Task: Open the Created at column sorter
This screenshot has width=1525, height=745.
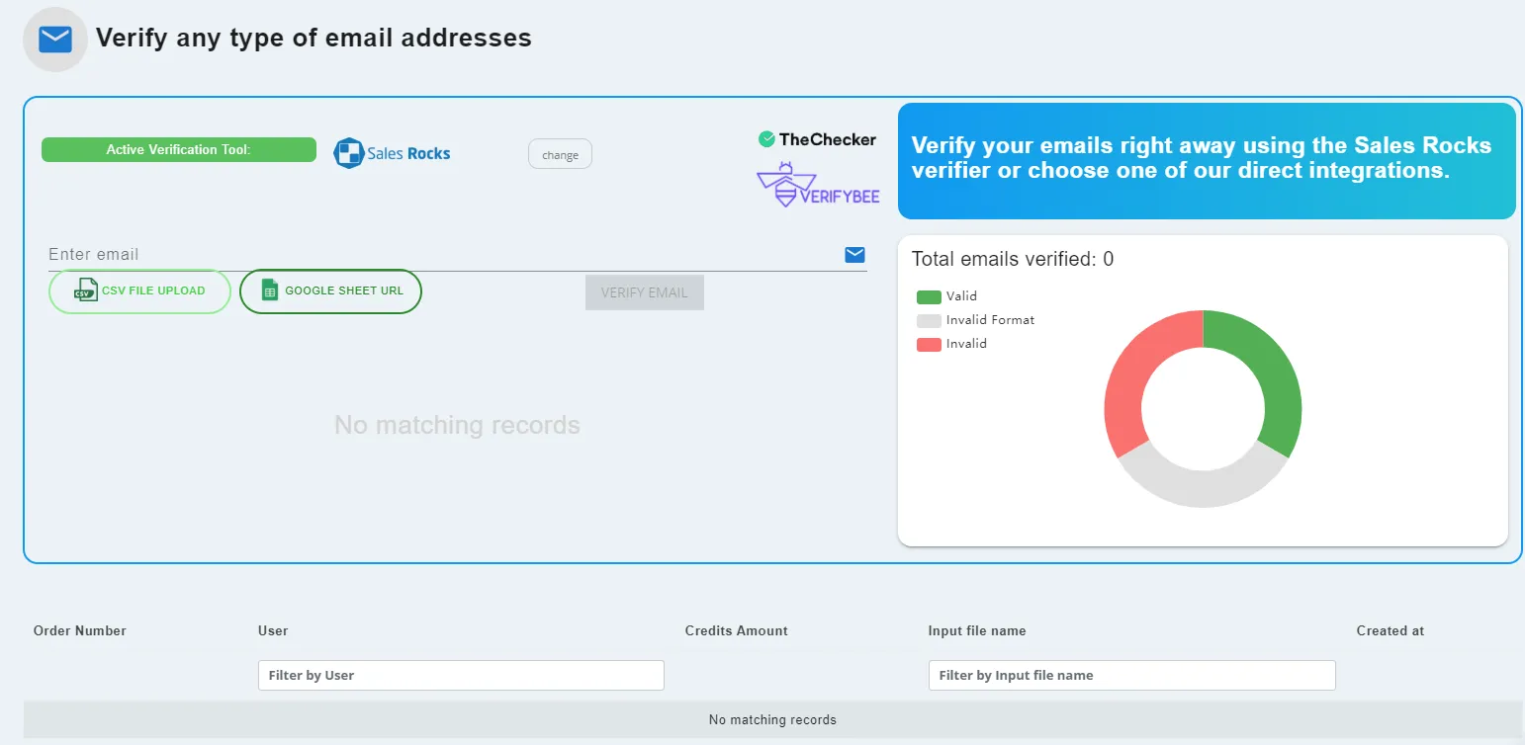Action: tap(1389, 630)
